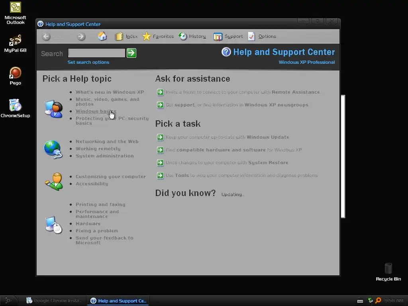The width and height of the screenshot is (408, 306).
Task: Open Printing and faxing topic
Action: click(x=100, y=204)
